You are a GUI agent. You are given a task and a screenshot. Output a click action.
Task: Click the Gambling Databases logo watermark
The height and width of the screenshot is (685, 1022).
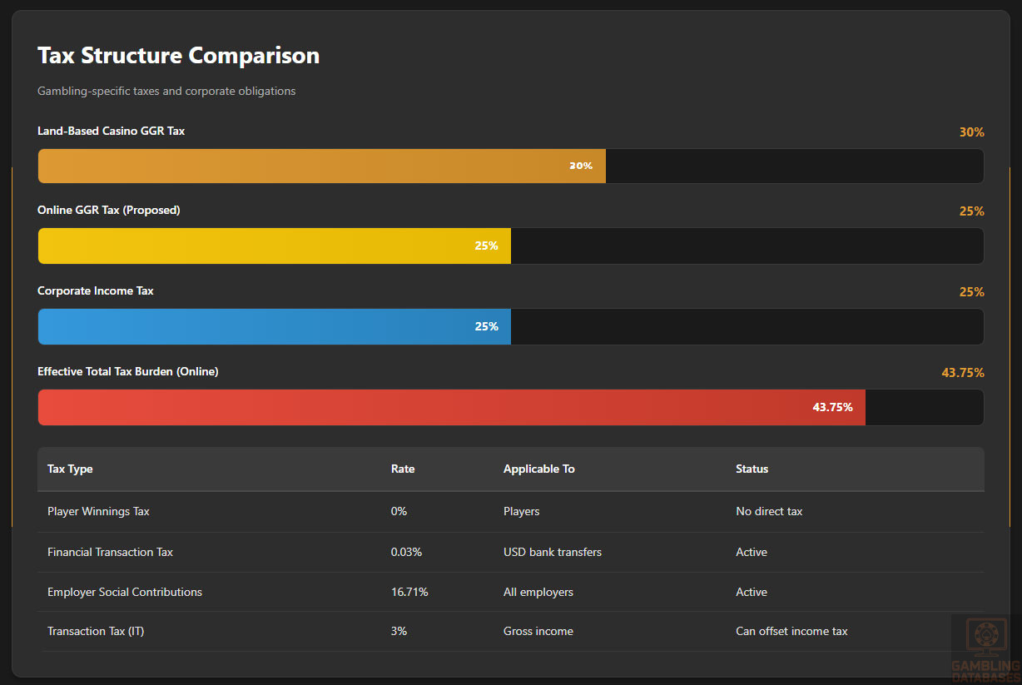[x=986, y=648]
